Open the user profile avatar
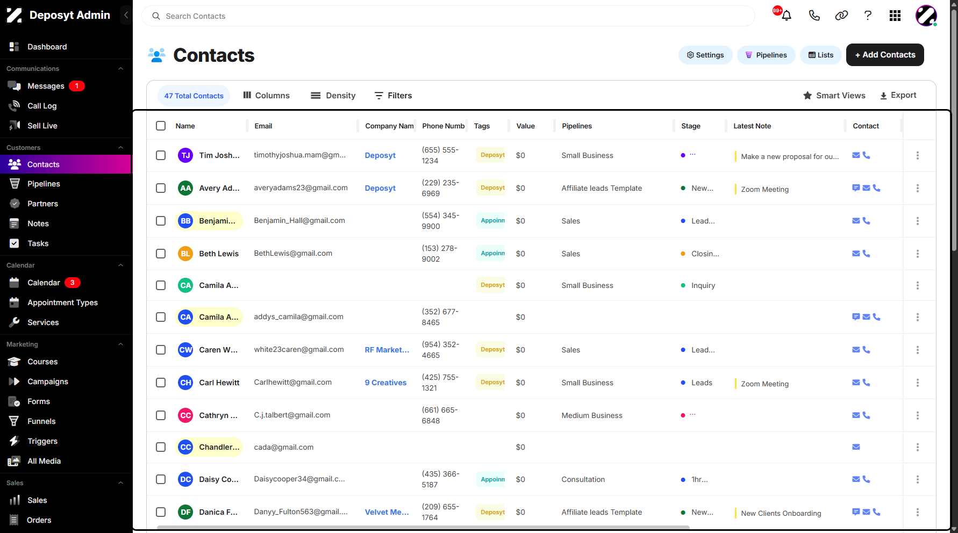958x533 pixels. click(926, 16)
